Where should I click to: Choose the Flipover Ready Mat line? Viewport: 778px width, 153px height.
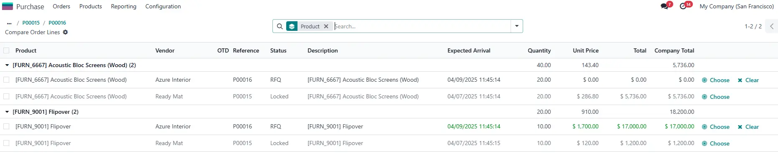coord(716,143)
